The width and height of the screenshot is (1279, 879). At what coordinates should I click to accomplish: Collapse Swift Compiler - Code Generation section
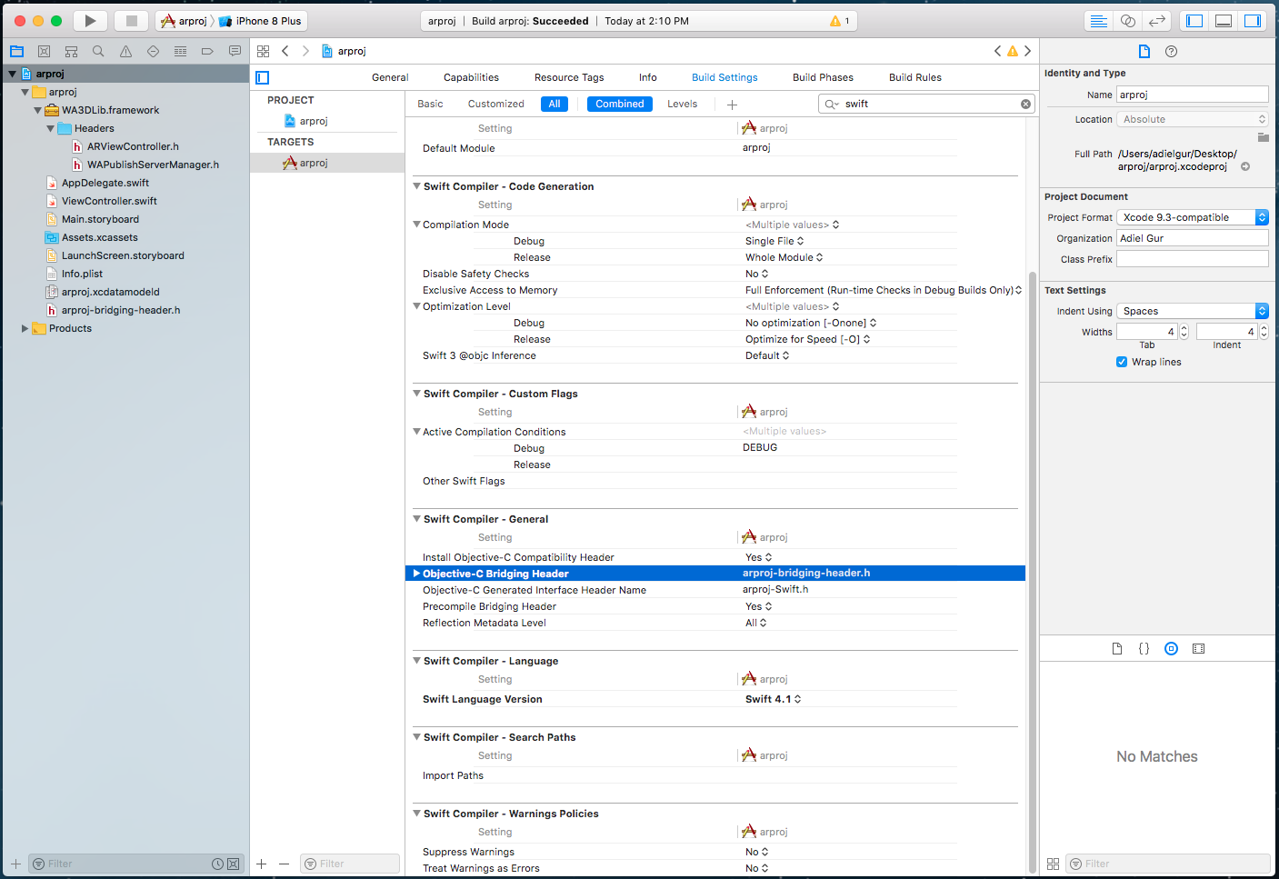(x=417, y=186)
